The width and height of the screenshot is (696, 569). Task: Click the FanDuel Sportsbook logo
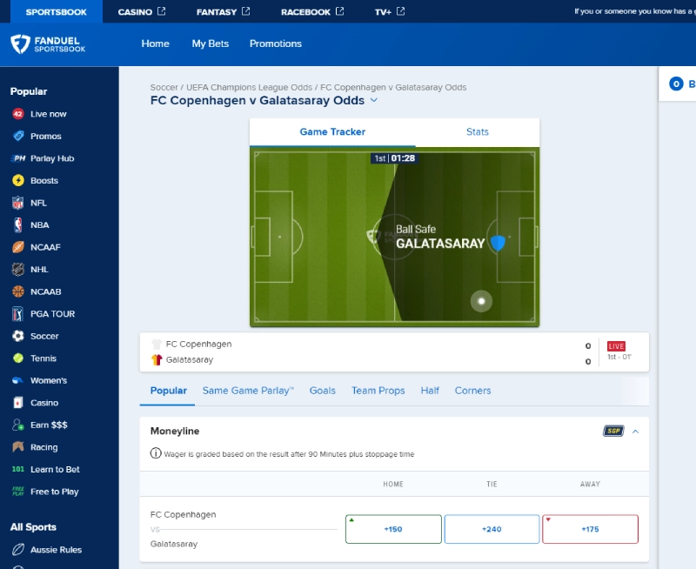[48, 44]
